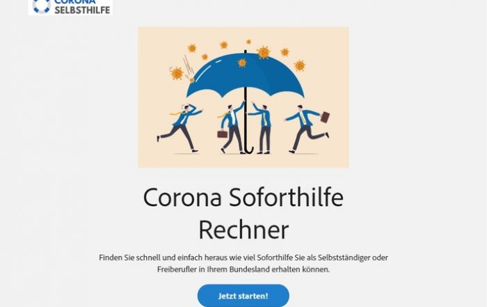Click the largest virus beside umbrella tip
The image size is (487, 307).
tap(264, 52)
